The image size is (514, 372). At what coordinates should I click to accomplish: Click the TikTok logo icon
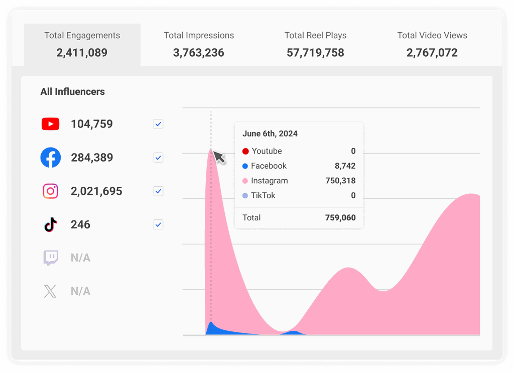coord(50,225)
